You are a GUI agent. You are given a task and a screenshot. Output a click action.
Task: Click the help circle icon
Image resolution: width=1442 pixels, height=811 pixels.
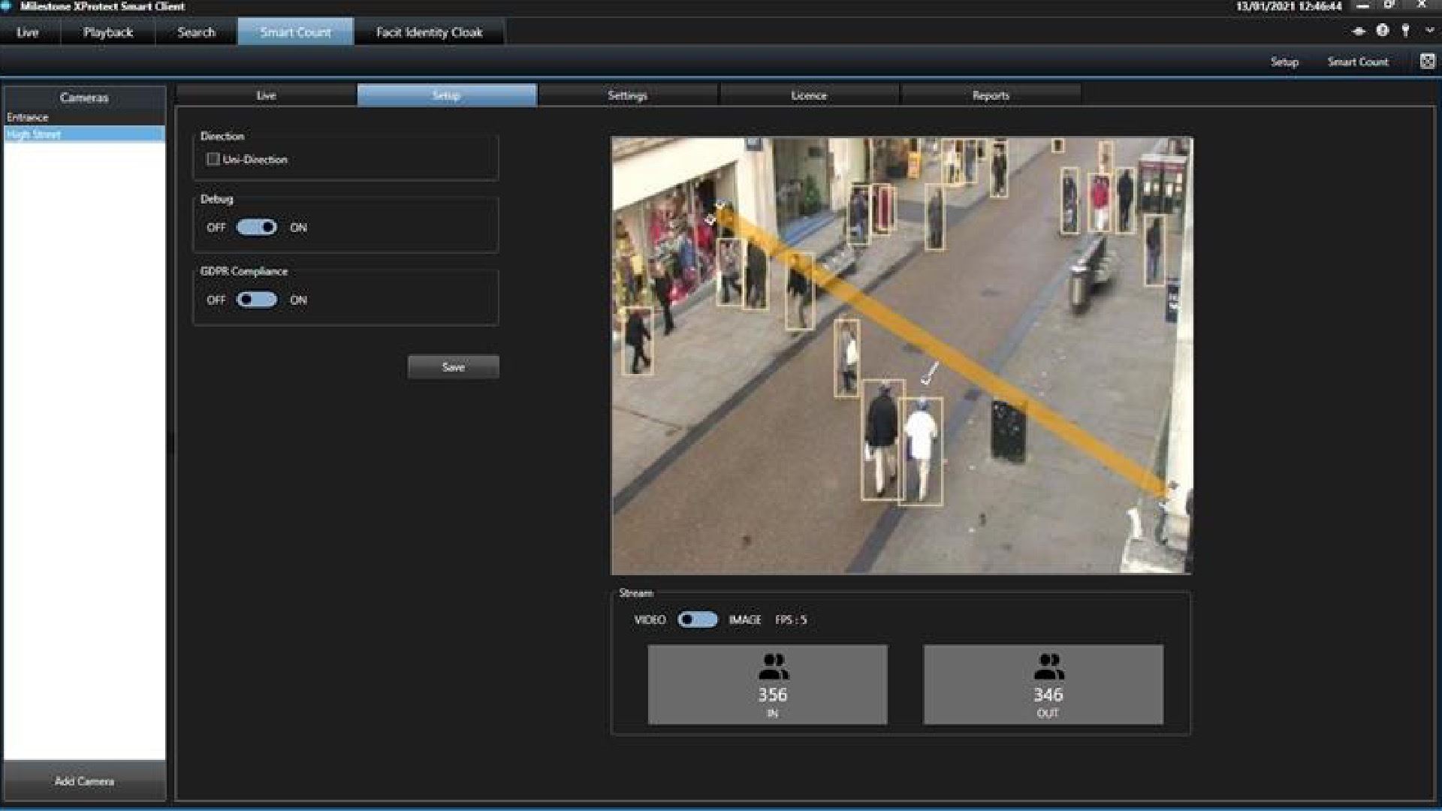[x=1382, y=31]
